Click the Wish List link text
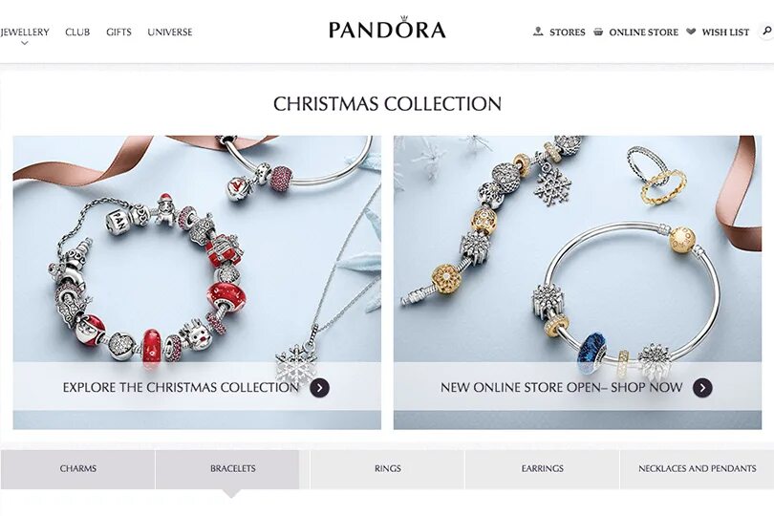 pyautogui.click(x=725, y=32)
